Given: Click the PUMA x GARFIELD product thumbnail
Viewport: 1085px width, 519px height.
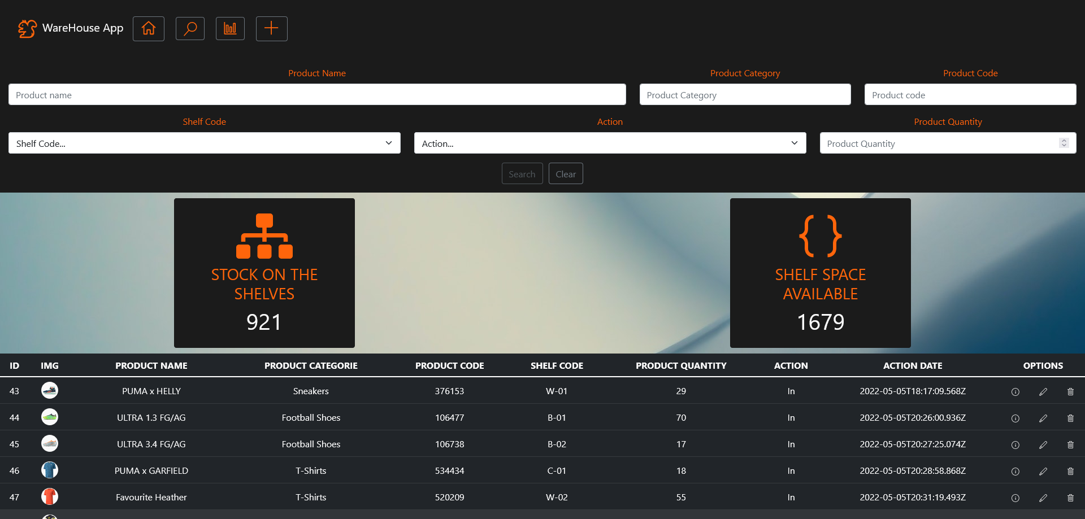Looking at the screenshot, I should (50, 470).
